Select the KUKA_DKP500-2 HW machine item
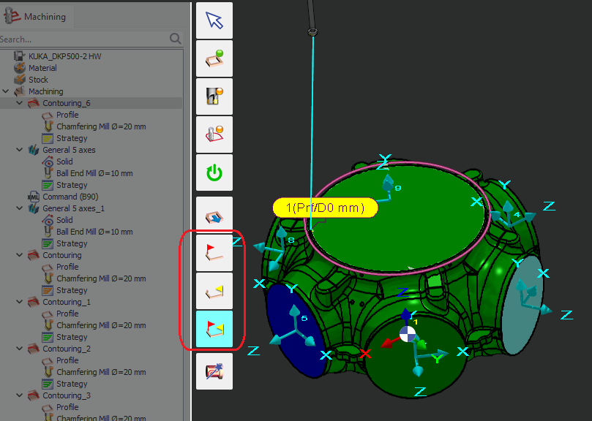Screen dimensions: 592x421 pos(64,56)
